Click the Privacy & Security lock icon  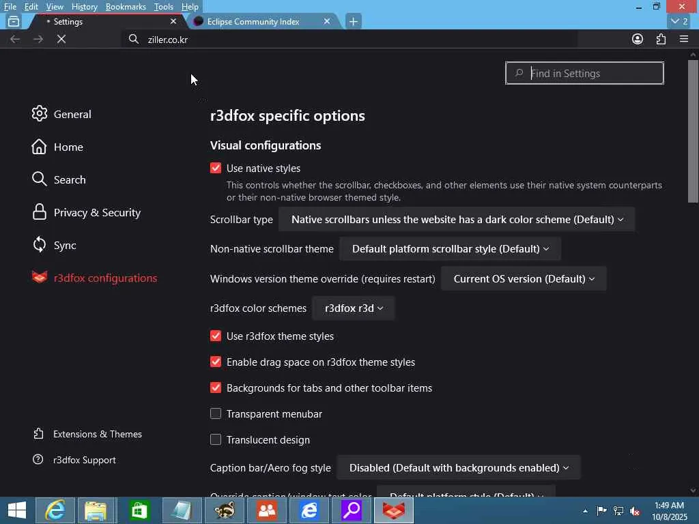point(39,212)
